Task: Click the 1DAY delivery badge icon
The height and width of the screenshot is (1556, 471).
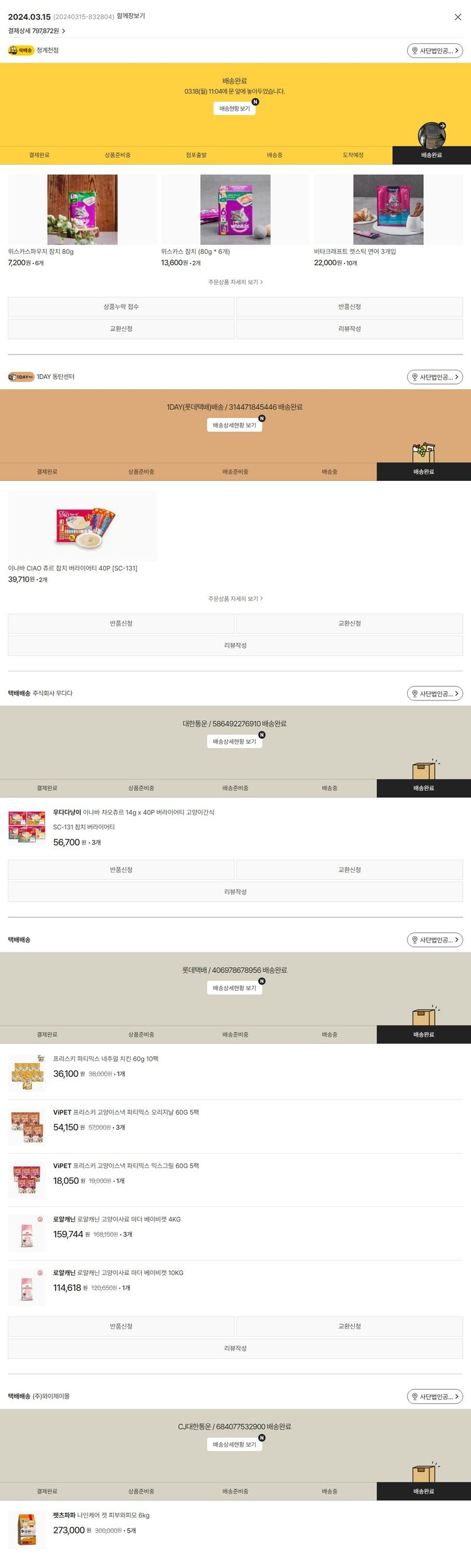Action: point(21,377)
